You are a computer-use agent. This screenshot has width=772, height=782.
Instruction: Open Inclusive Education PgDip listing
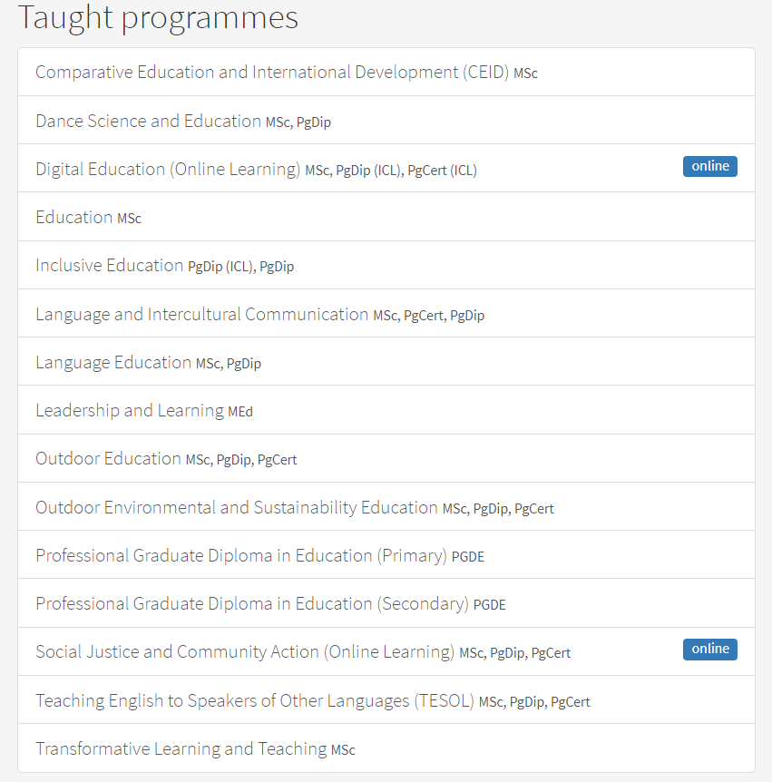109,266
